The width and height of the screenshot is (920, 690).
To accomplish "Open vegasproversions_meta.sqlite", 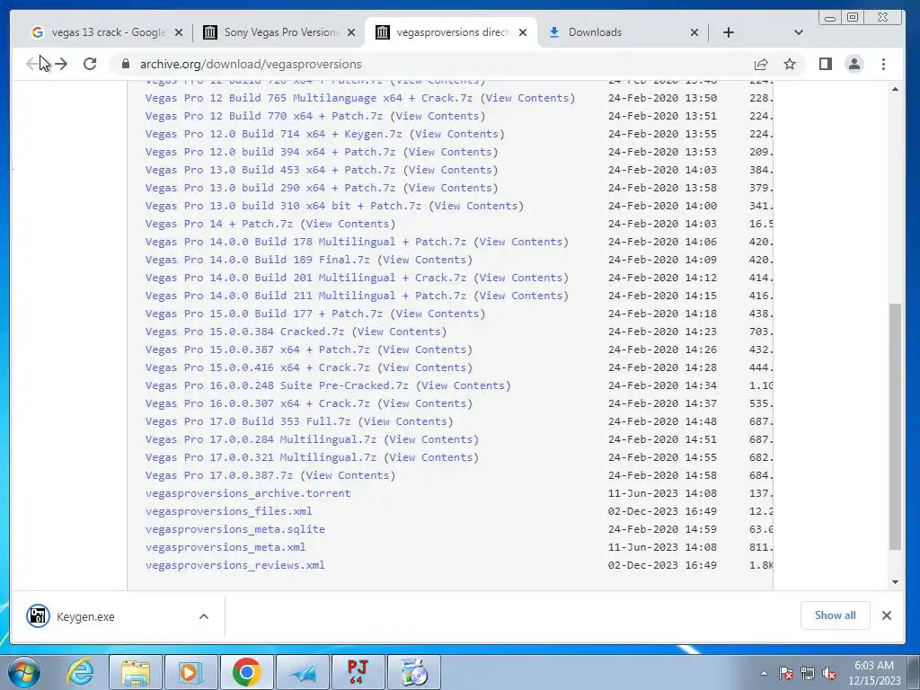I will (234, 529).
